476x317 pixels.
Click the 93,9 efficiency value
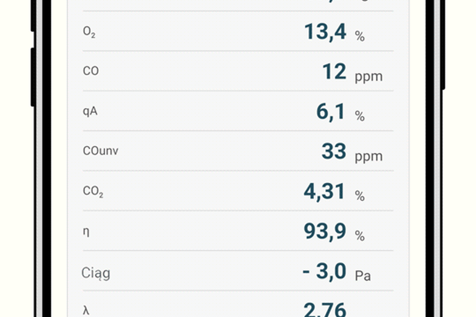pyautogui.click(x=325, y=231)
